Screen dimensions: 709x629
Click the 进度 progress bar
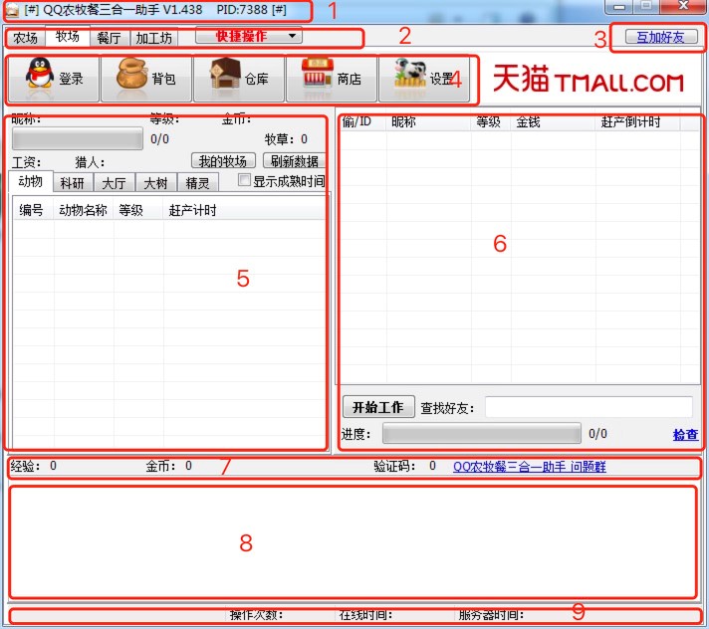(x=482, y=434)
